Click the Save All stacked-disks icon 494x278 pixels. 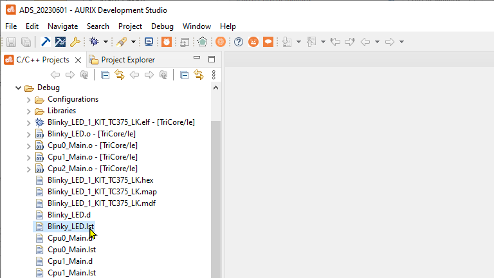tap(26, 42)
